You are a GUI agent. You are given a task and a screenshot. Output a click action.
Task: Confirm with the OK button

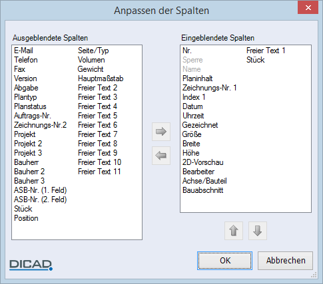[224, 261]
